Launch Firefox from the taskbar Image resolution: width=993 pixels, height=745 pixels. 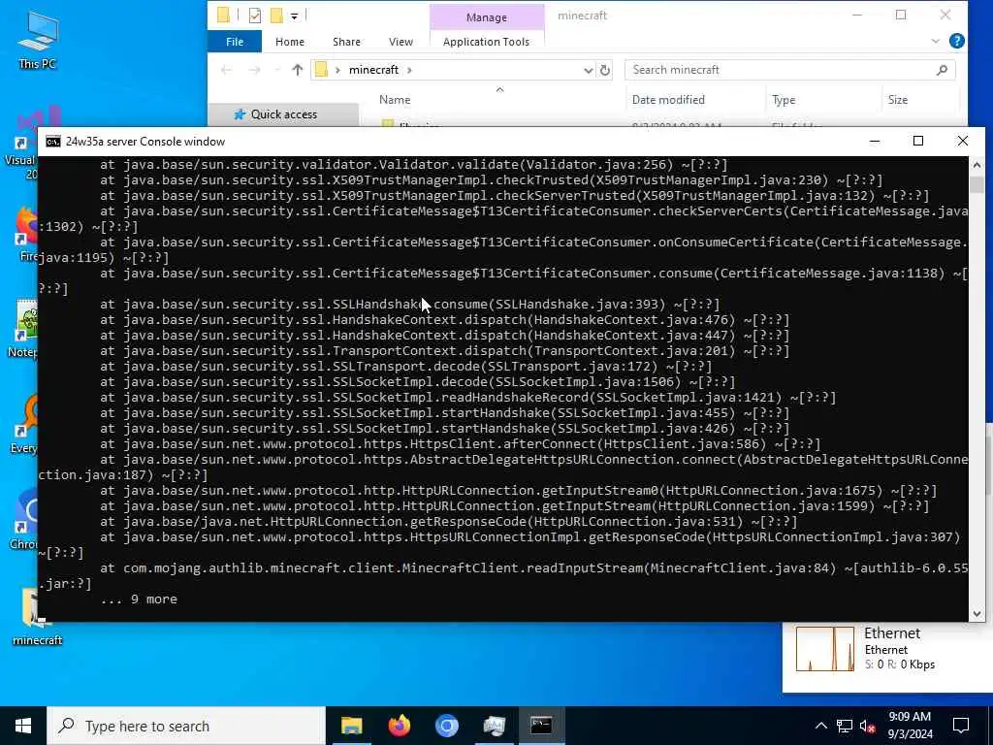399,726
